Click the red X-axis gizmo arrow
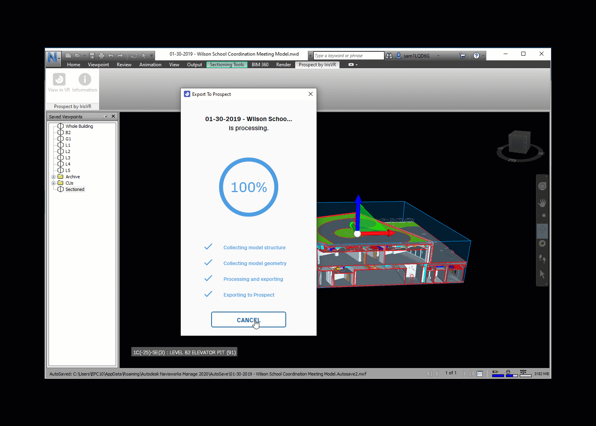Image resolution: width=596 pixels, height=426 pixels. tap(378, 233)
